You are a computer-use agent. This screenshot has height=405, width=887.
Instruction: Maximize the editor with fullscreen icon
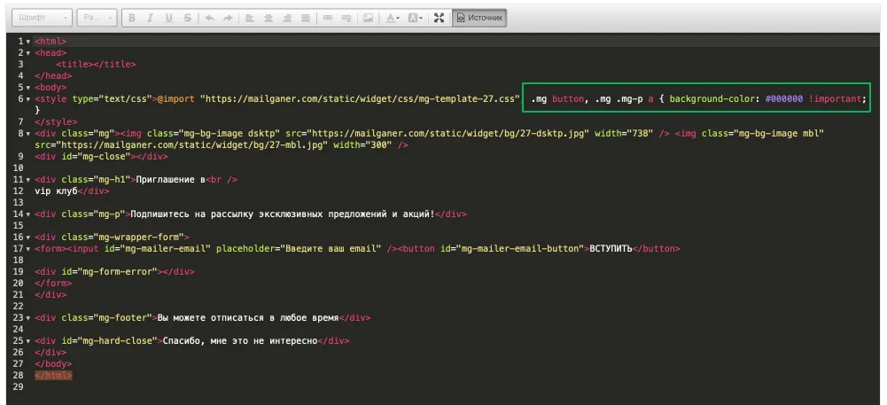tap(439, 18)
